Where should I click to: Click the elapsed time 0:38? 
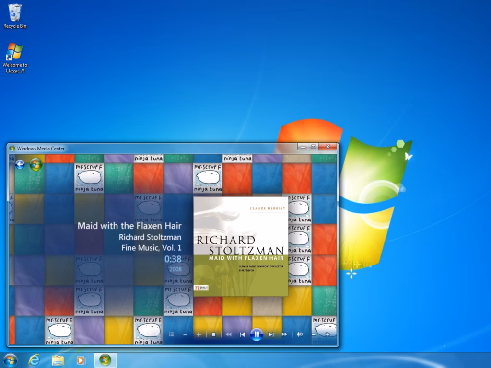tap(173, 259)
